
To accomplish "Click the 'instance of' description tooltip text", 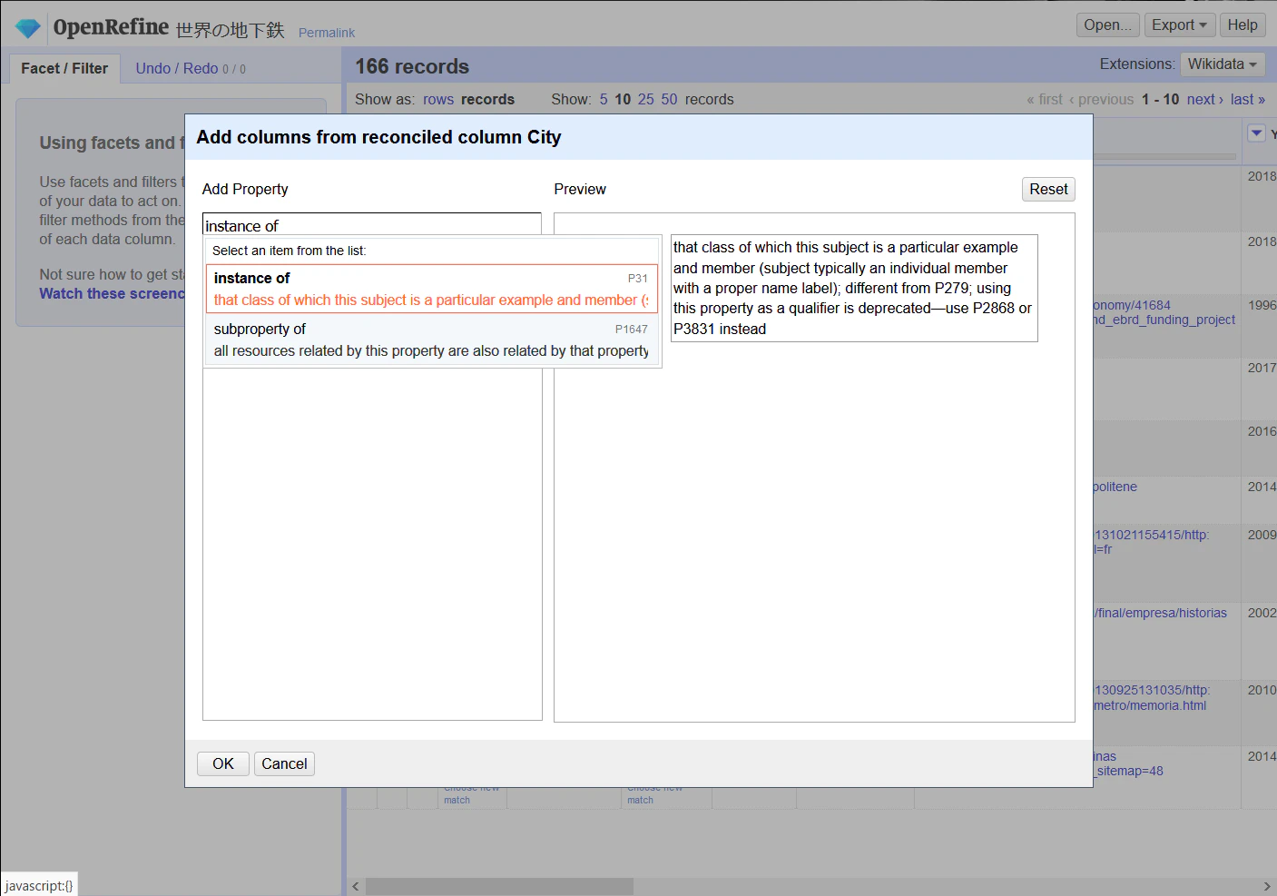I will click(854, 288).
